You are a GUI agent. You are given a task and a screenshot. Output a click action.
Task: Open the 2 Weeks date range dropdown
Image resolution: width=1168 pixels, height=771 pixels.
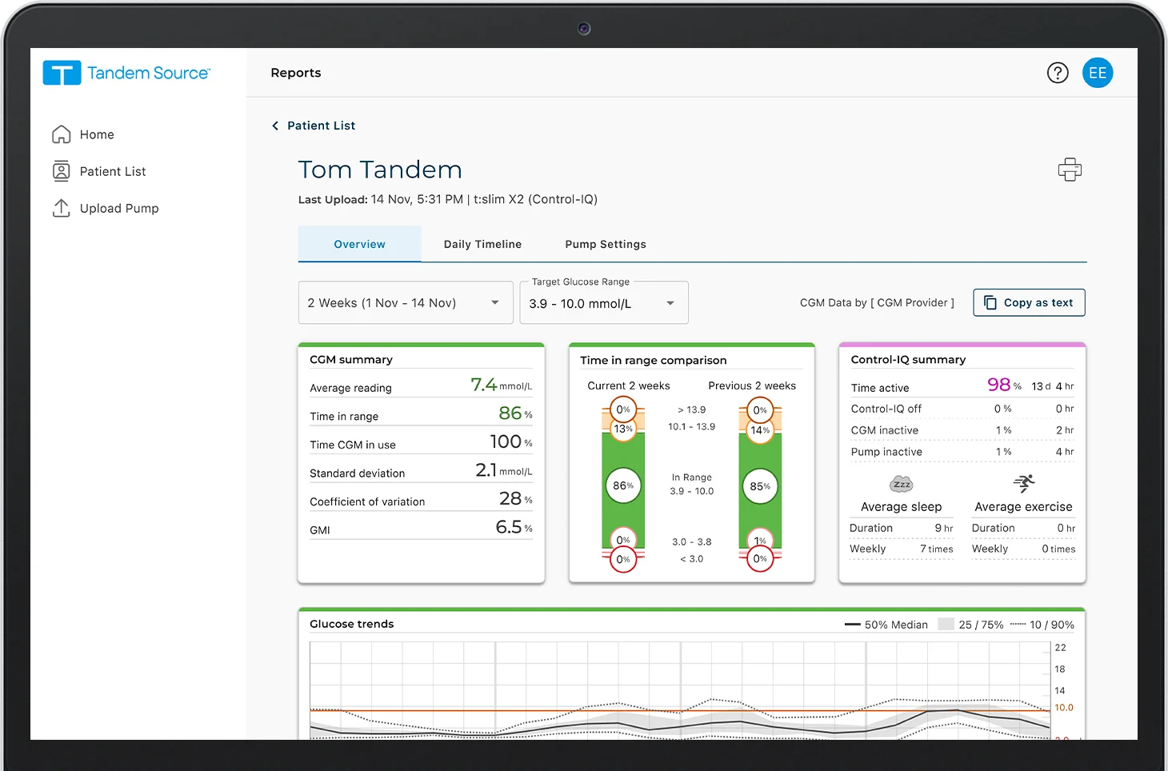pyautogui.click(x=405, y=302)
